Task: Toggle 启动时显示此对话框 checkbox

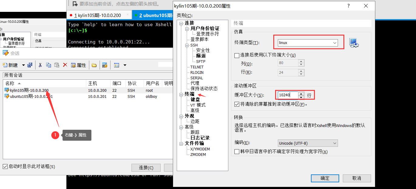Action: point(5,167)
